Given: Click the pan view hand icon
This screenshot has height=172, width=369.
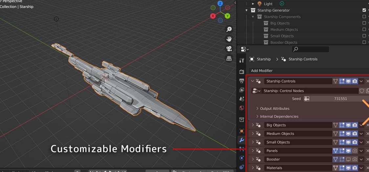Looking at the screenshot, I should point(229,39).
